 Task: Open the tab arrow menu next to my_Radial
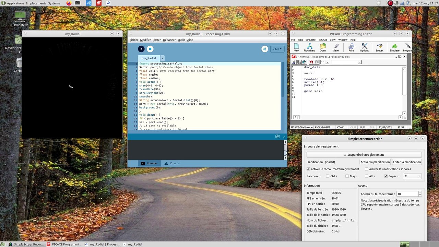coord(163,58)
